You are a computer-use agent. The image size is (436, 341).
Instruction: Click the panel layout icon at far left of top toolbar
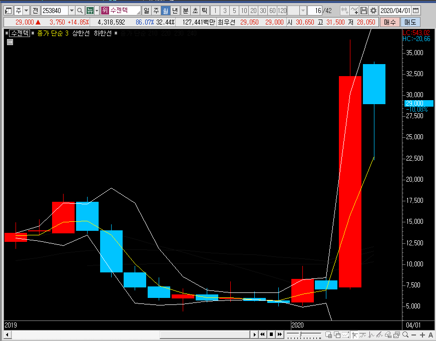[9, 11]
